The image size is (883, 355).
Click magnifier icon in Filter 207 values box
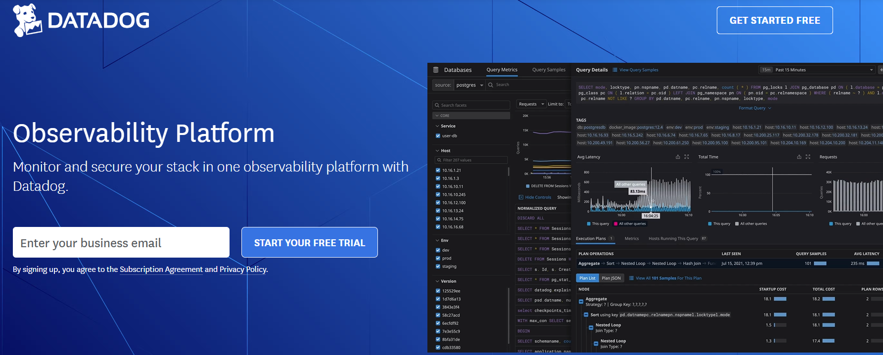(x=439, y=160)
